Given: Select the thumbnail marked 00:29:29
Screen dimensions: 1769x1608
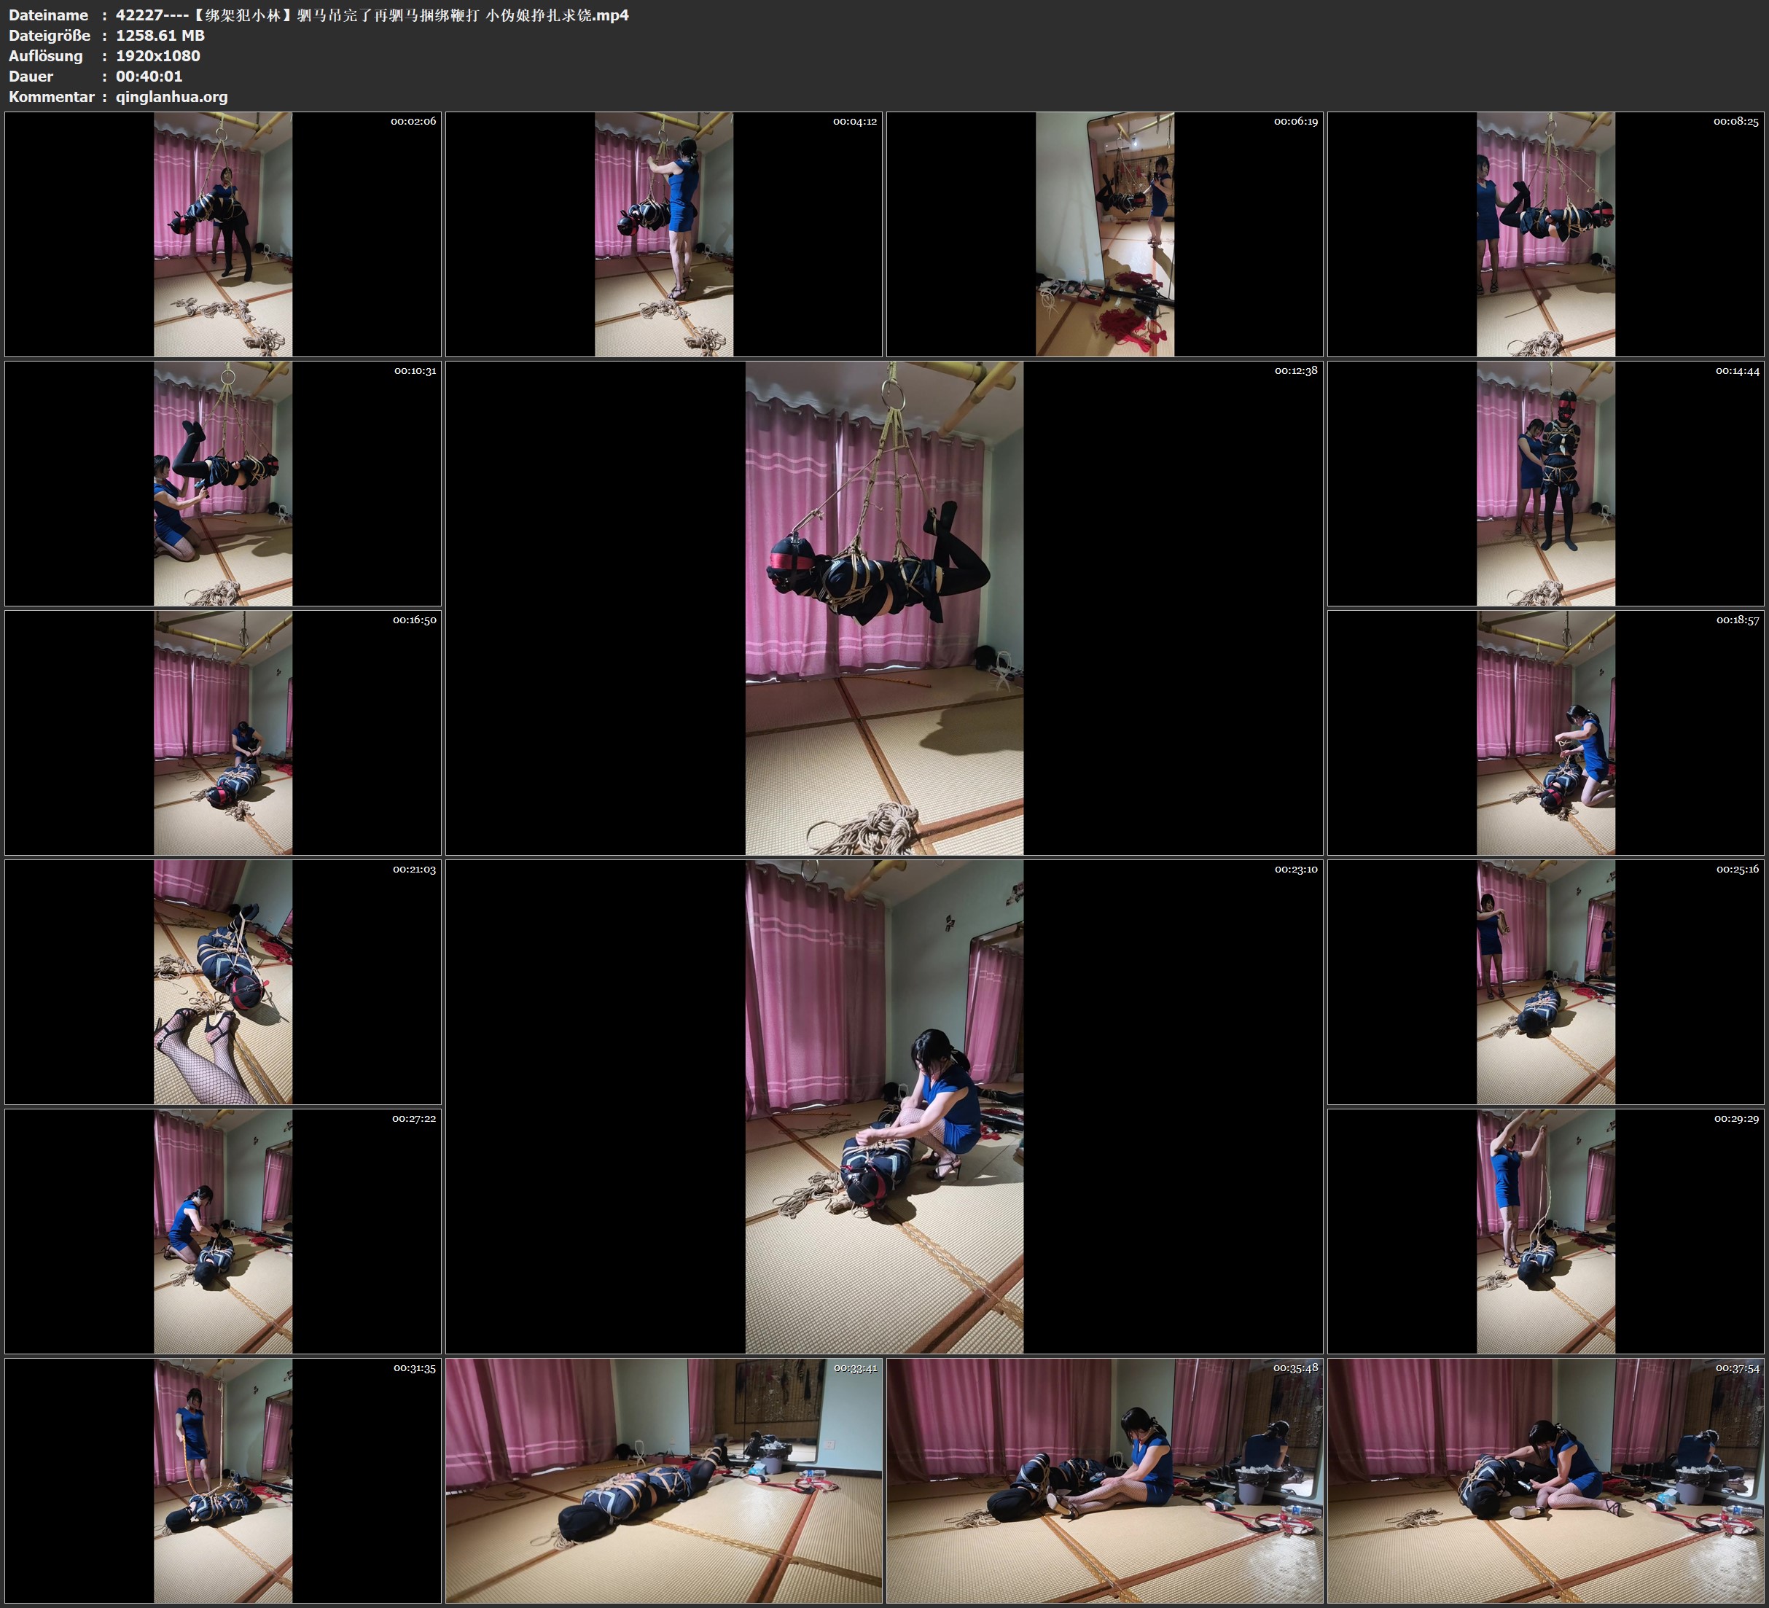Looking at the screenshot, I should [1545, 1231].
